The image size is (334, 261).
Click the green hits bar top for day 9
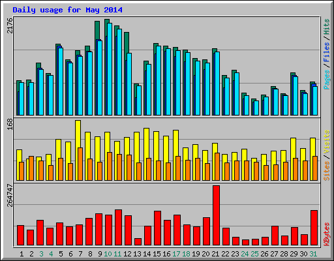click(97, 30)
